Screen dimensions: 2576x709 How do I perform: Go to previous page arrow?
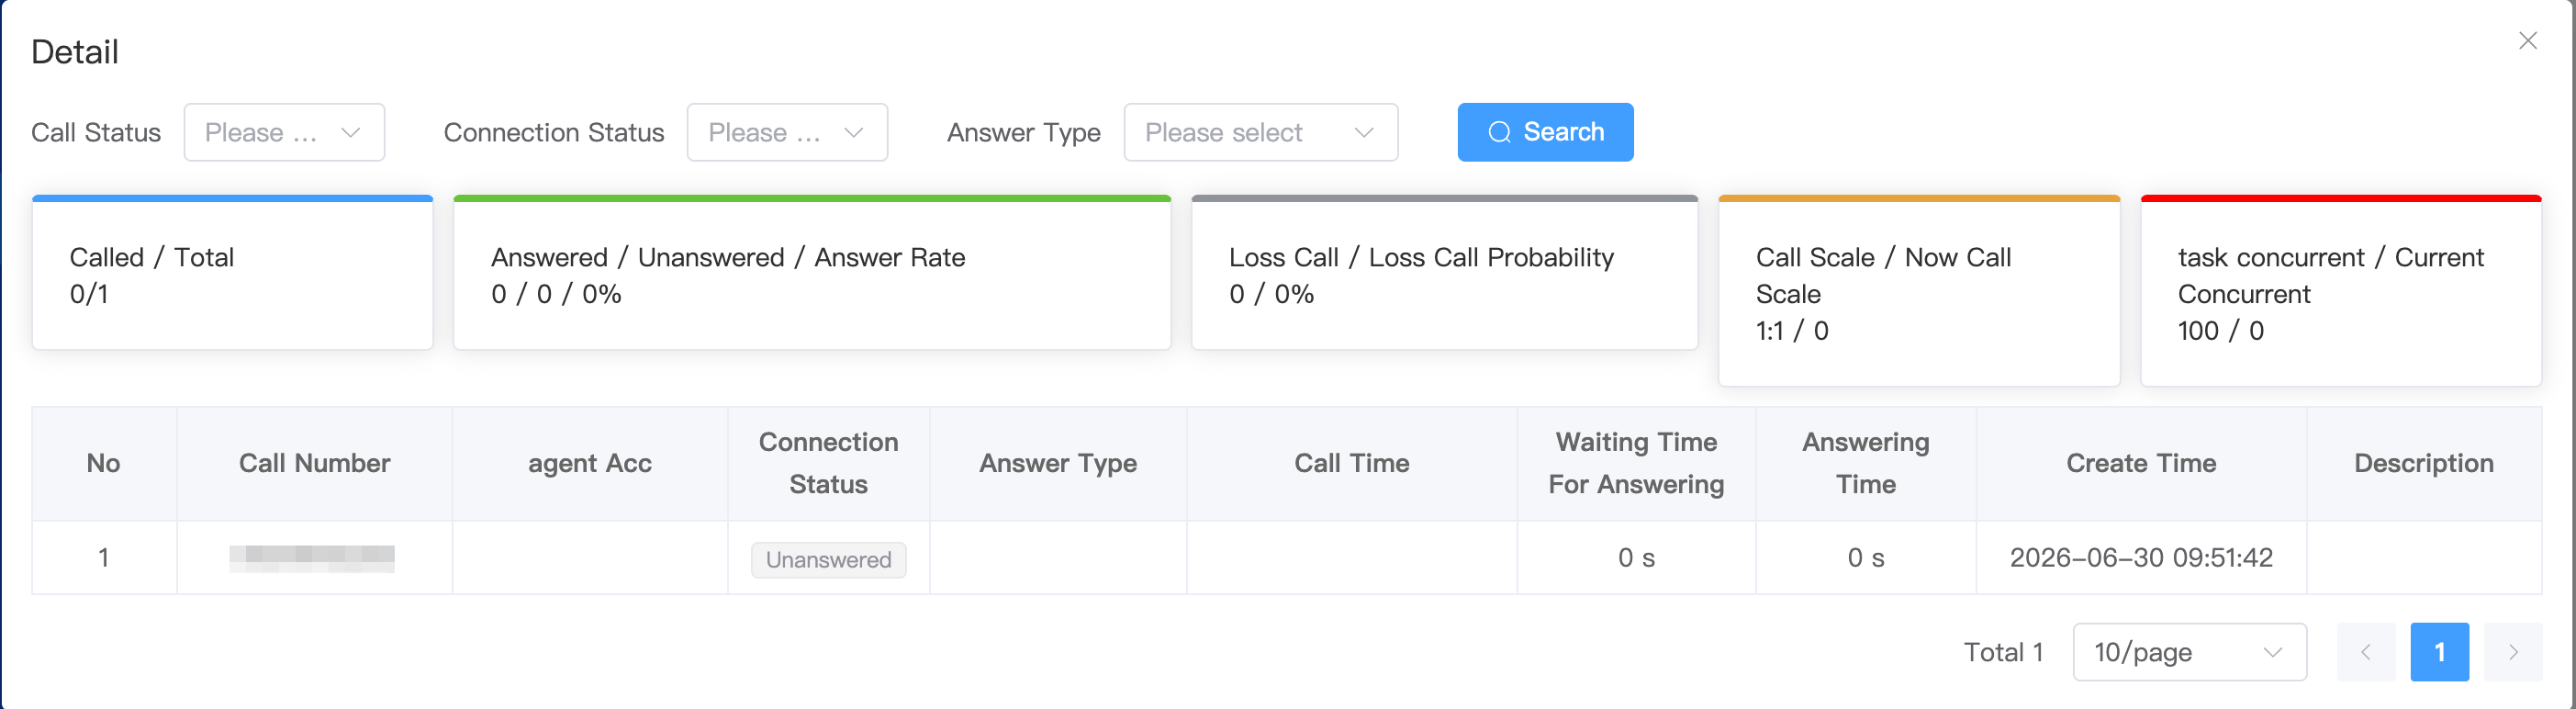point(2366,652)
